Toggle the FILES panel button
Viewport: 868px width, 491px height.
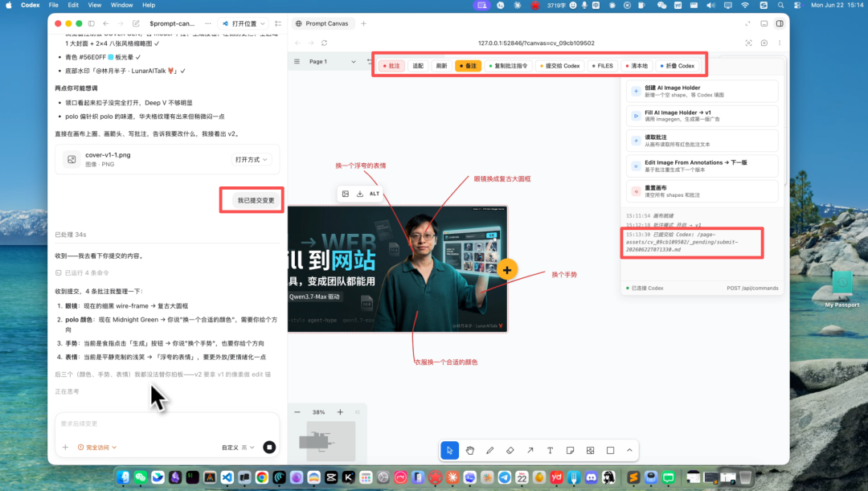pyautogui.click(x=603, y=66)
